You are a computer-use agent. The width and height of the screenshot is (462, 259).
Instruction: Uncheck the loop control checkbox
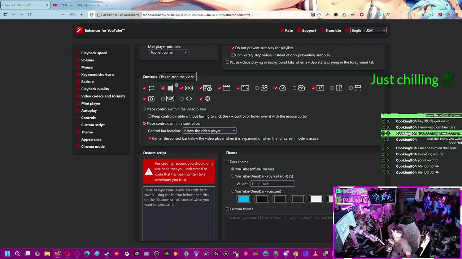[144, 88]
